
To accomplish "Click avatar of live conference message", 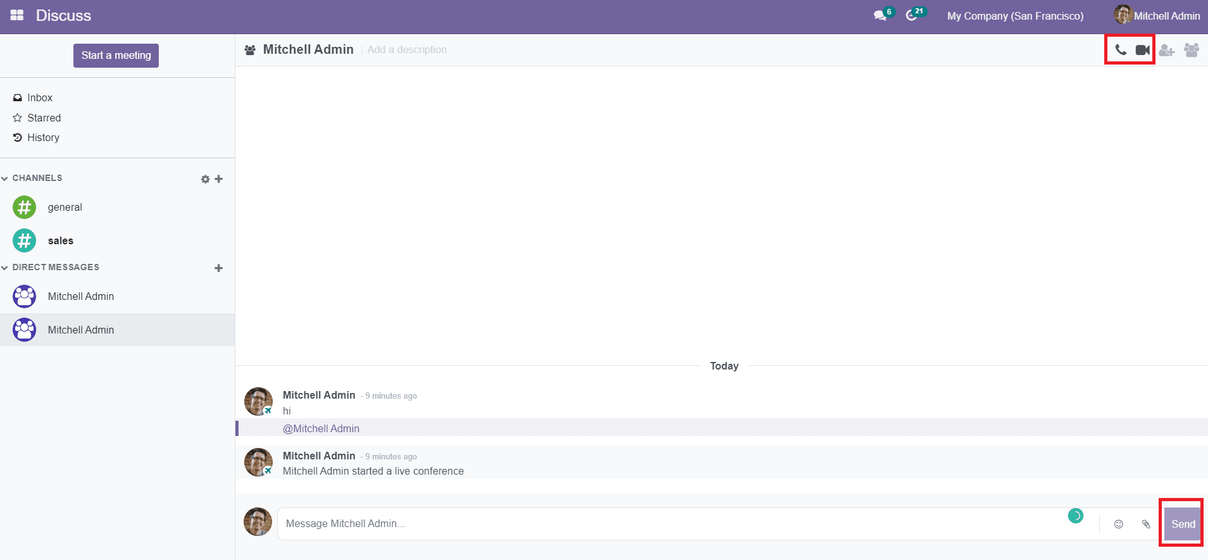I will pos(258,462).
